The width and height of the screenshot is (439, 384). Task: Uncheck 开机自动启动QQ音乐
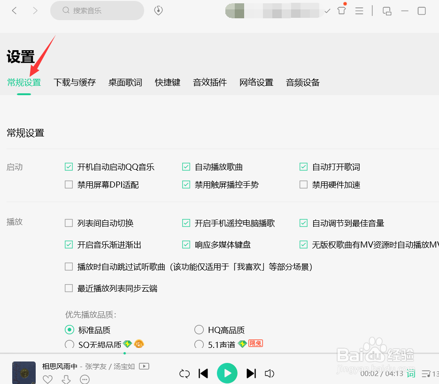click(x=69, y=167)
